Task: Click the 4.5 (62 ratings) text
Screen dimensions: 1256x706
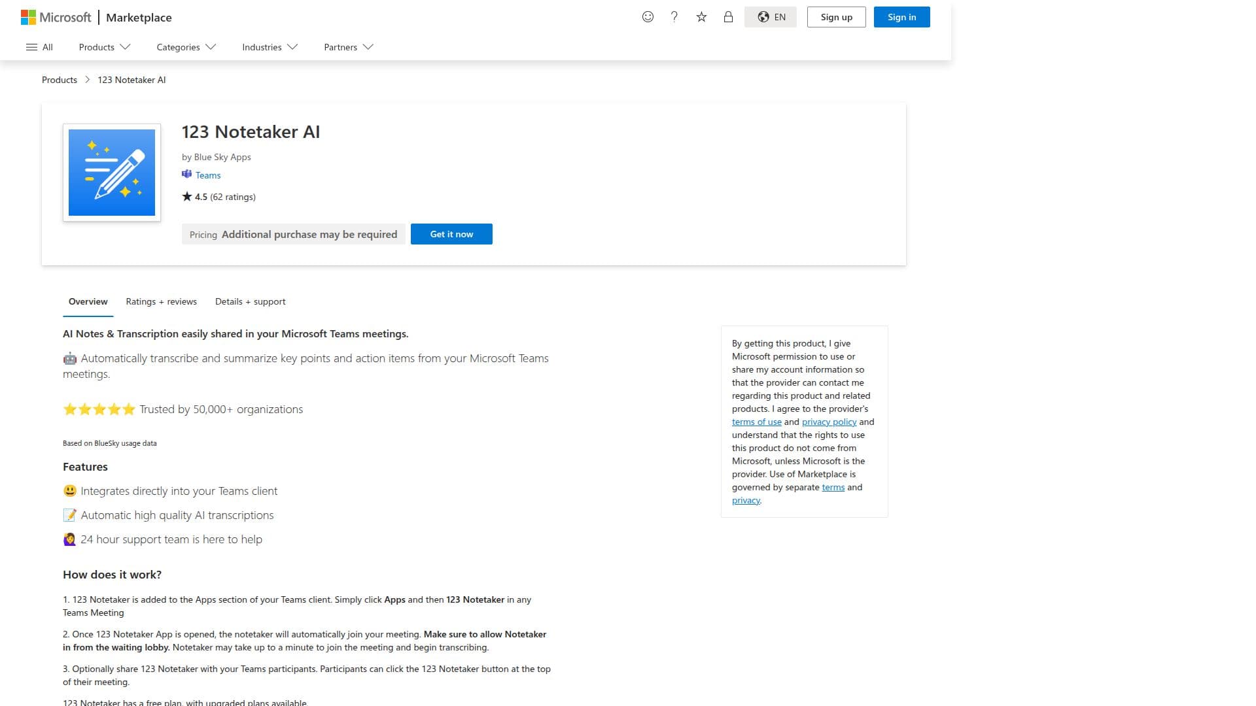Action: pos(225,197)
